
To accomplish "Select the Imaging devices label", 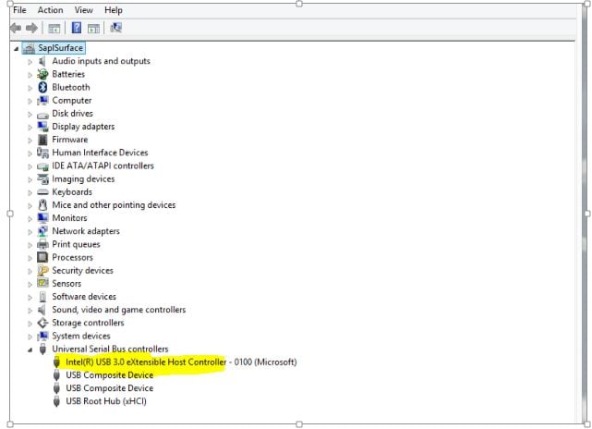I will point(83,179).
